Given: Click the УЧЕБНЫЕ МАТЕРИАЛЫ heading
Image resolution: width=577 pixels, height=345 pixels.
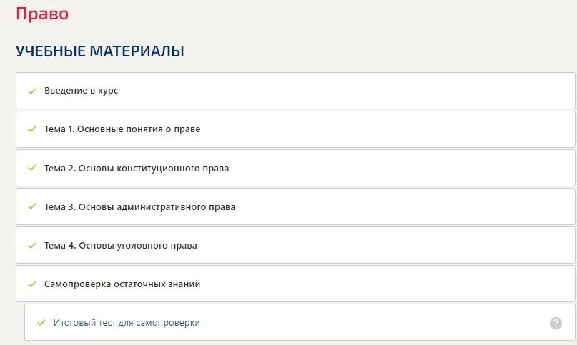Looking at the screenshot, I should (100, 51).
